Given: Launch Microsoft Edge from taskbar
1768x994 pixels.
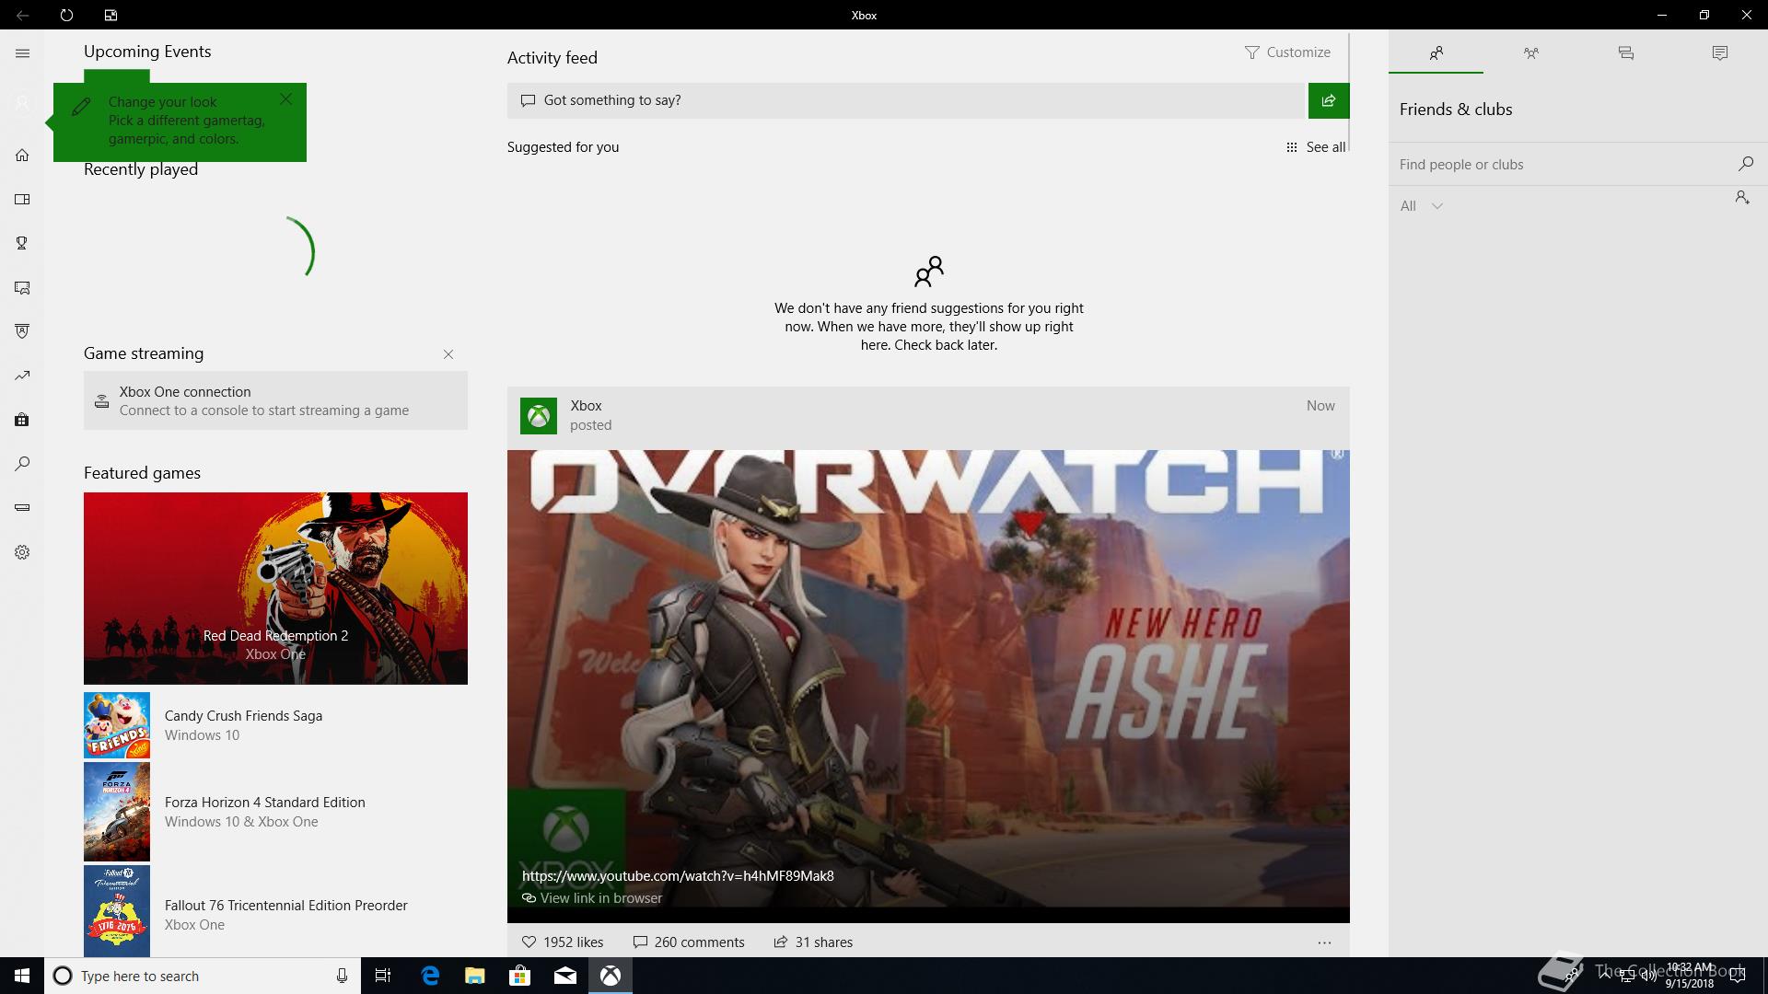Looking at the screenshot, I should (x=430, y=976).
